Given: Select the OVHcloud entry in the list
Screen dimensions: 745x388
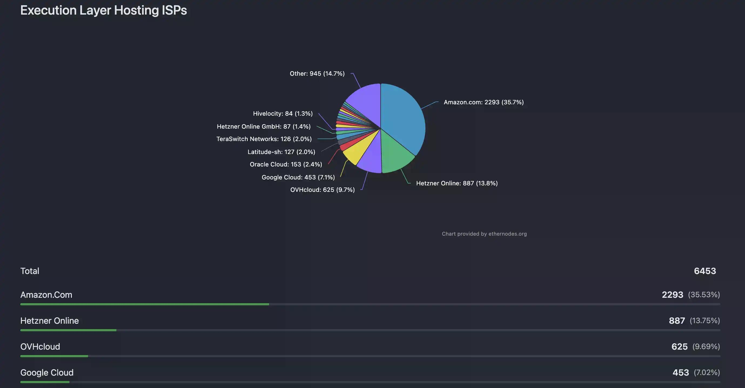Looking at the screenshot, I should [x=40, y=347].
